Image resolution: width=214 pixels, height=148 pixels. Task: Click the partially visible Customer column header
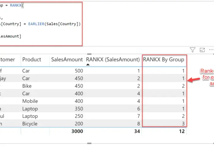[7, 59]
